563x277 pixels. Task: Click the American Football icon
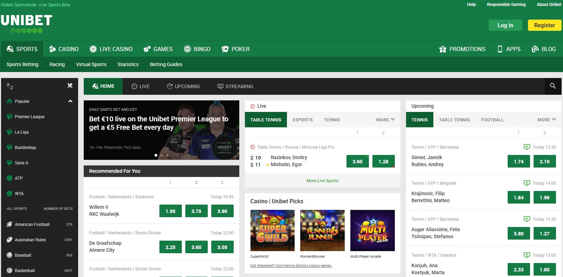coord(9,224)
